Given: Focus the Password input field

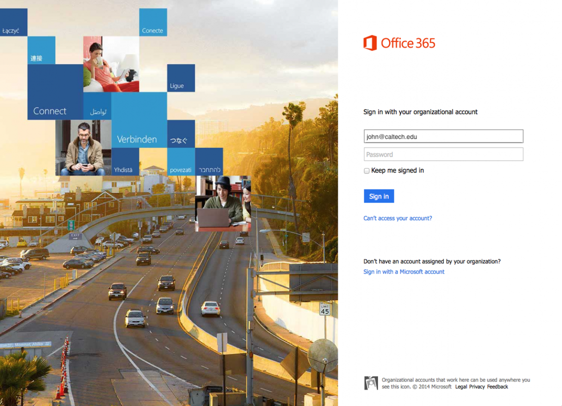Looking at the screenshot, I should (443, 154).
